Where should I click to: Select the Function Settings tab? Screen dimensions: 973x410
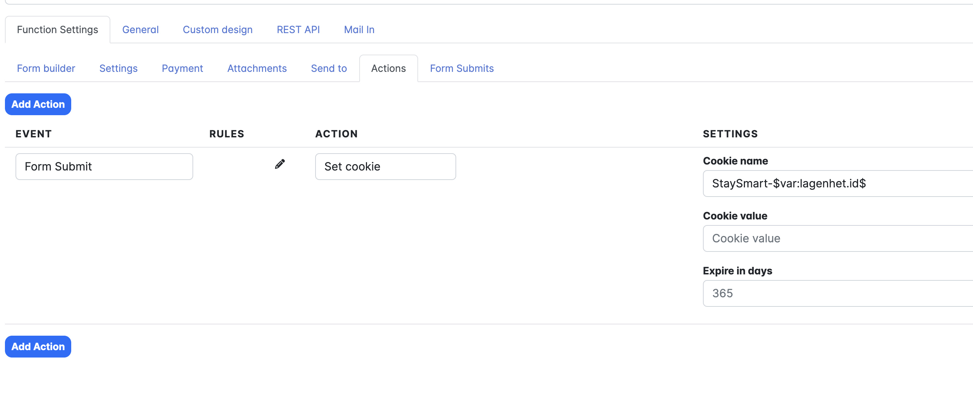click(57, 30)
